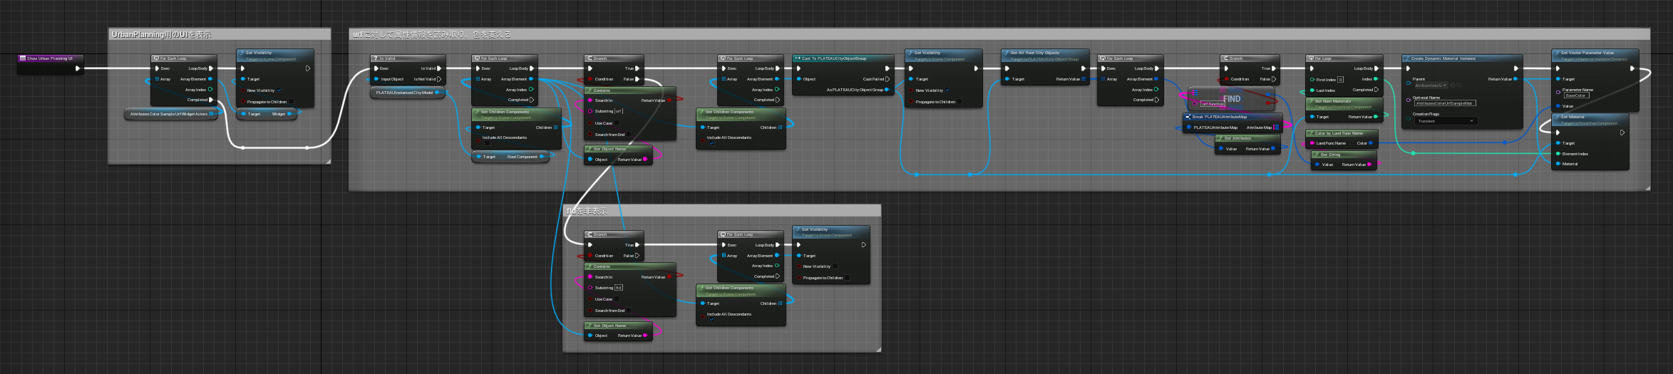This screenshot has width=1673, height=374.
Task: Toggle Use Case on the fld Contains node
Action: [x=617, y=299]
